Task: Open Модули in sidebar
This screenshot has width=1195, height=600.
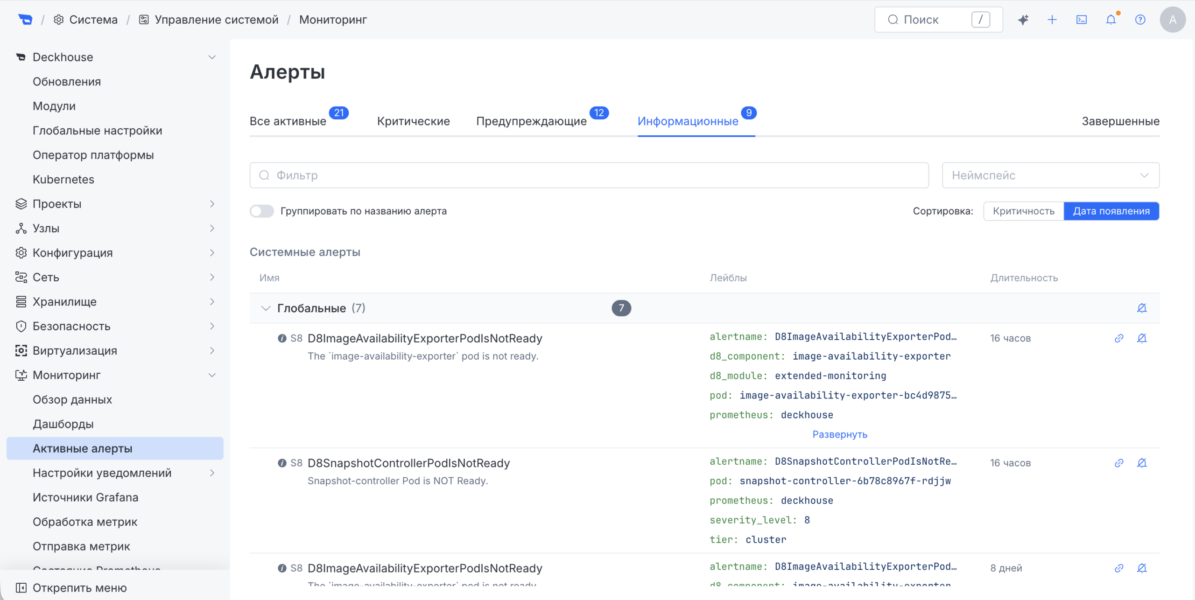Action: tap(54, 106)
